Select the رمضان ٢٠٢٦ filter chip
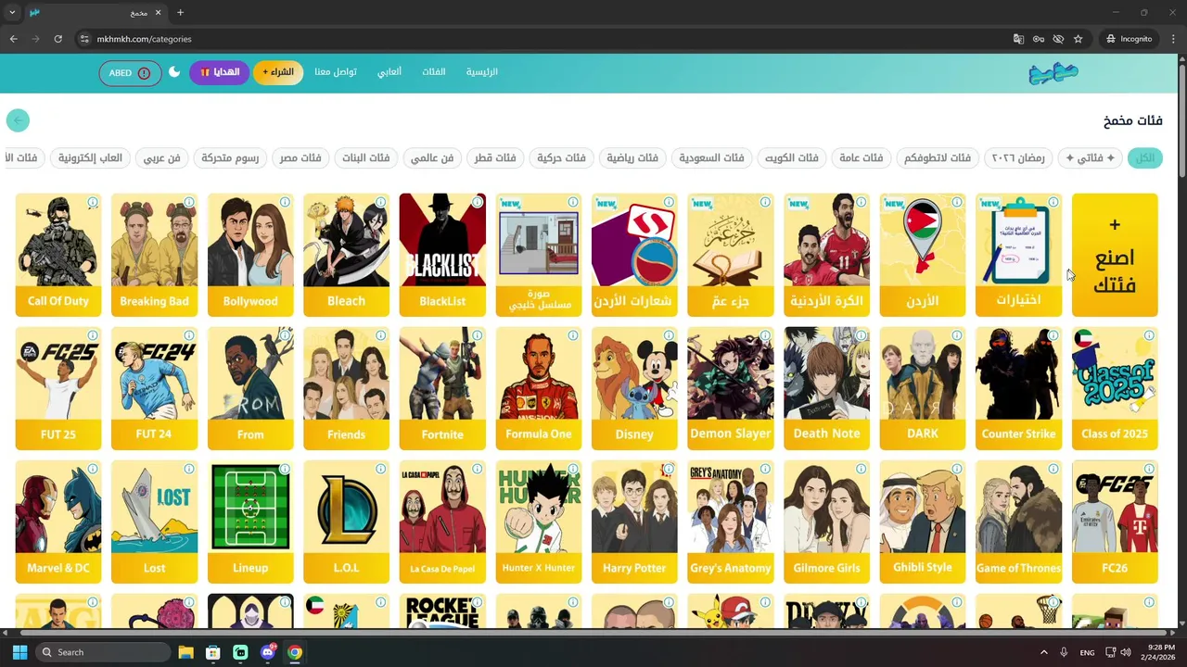 pos(1018,158)
